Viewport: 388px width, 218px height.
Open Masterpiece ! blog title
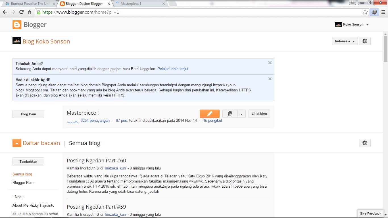click(83, 113)
